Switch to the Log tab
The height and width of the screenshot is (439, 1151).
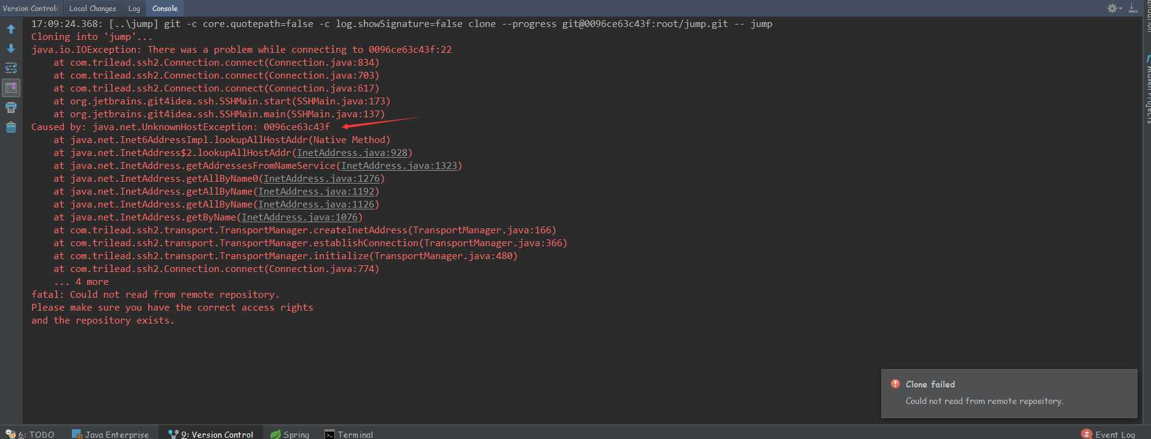[134, 9]
